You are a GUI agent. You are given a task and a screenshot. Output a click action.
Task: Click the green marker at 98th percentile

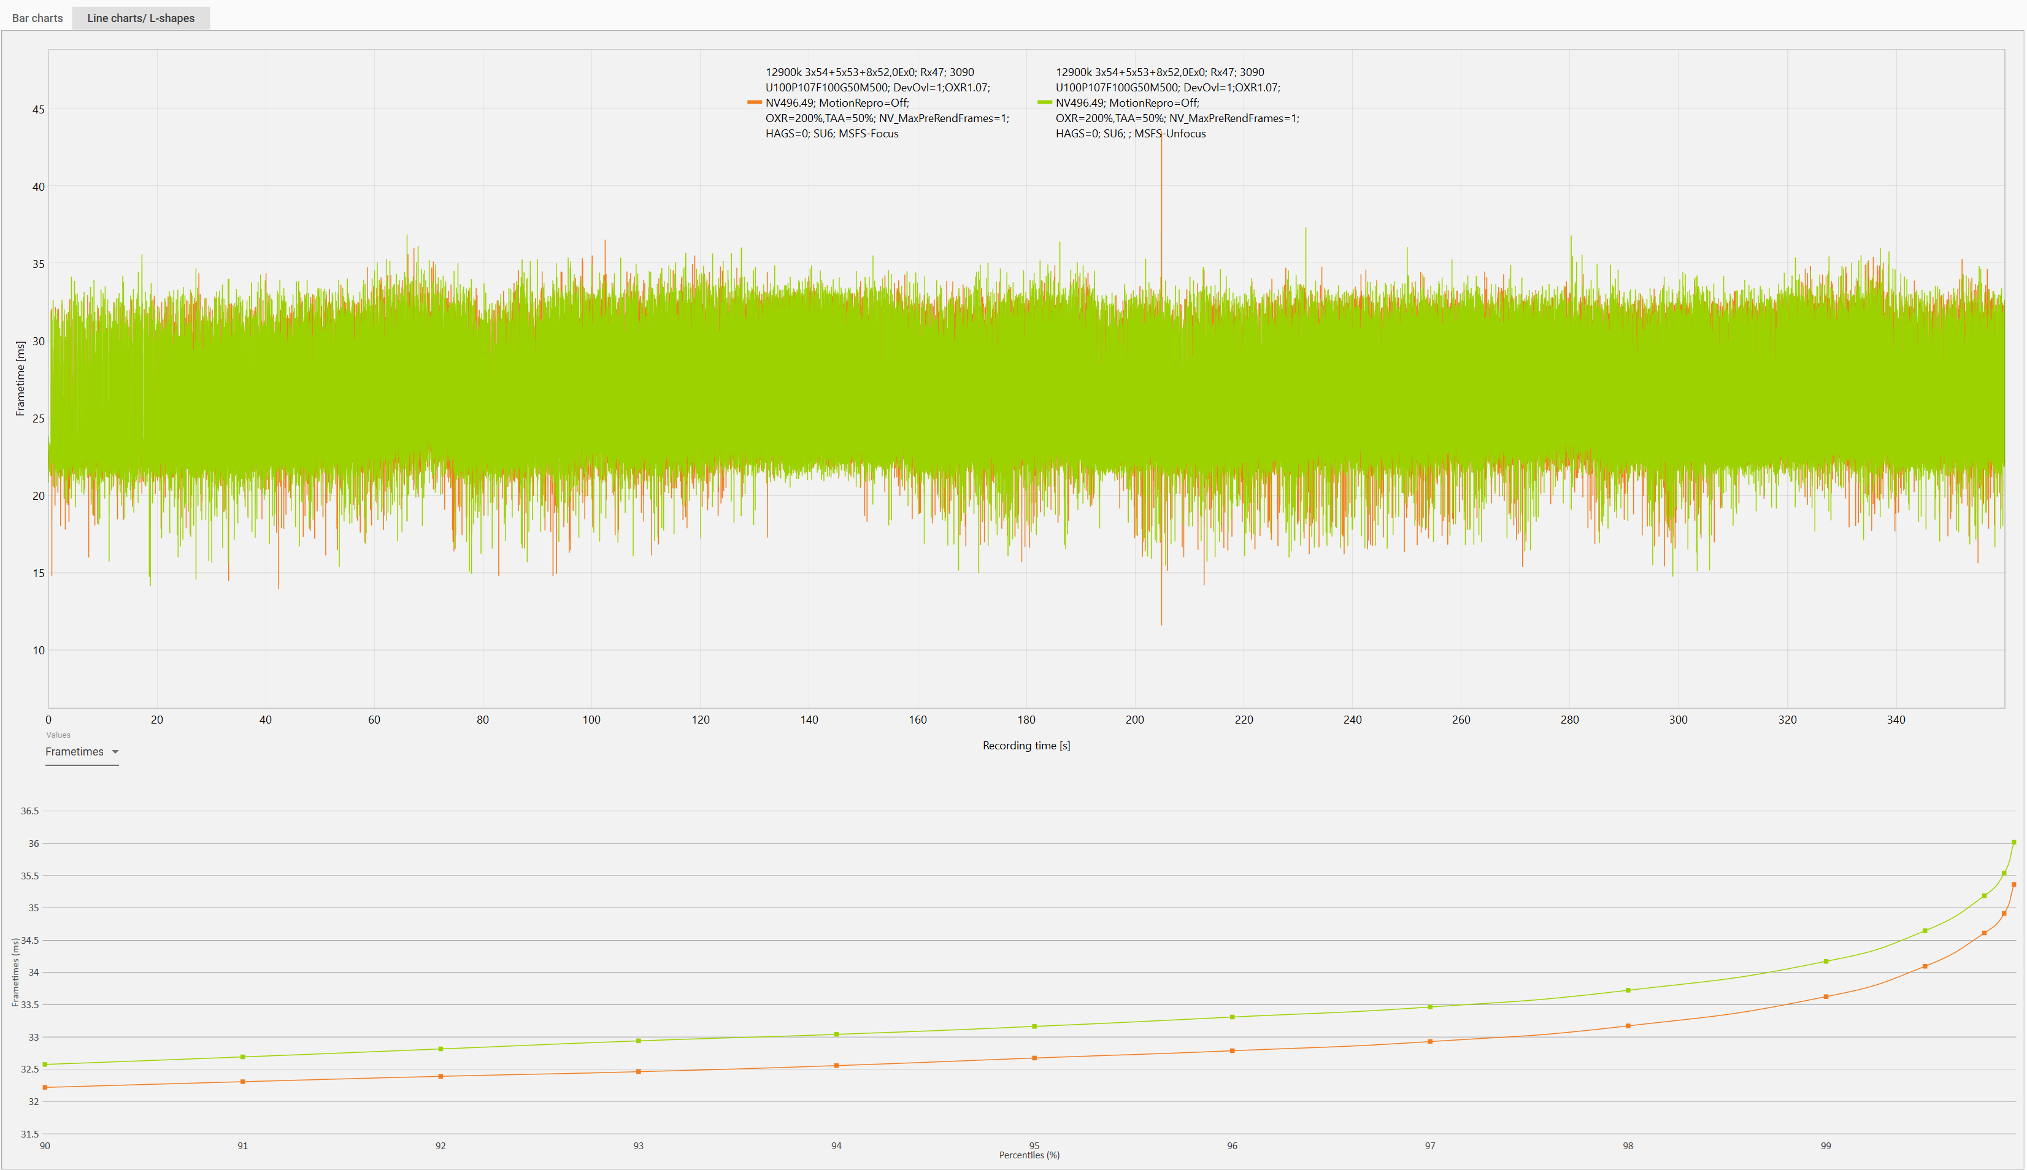(1628, 990)
